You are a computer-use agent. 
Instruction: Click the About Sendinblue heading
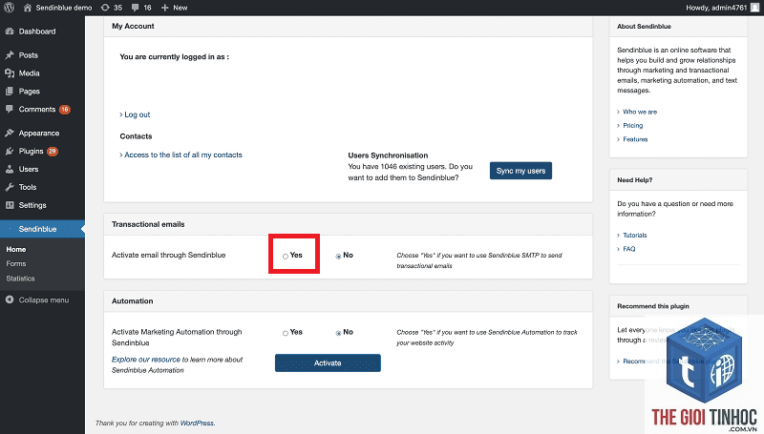click(x=644, y=27)
